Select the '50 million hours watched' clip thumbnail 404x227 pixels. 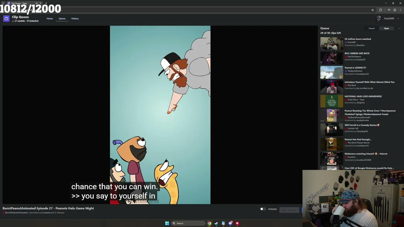coord(331,44)
